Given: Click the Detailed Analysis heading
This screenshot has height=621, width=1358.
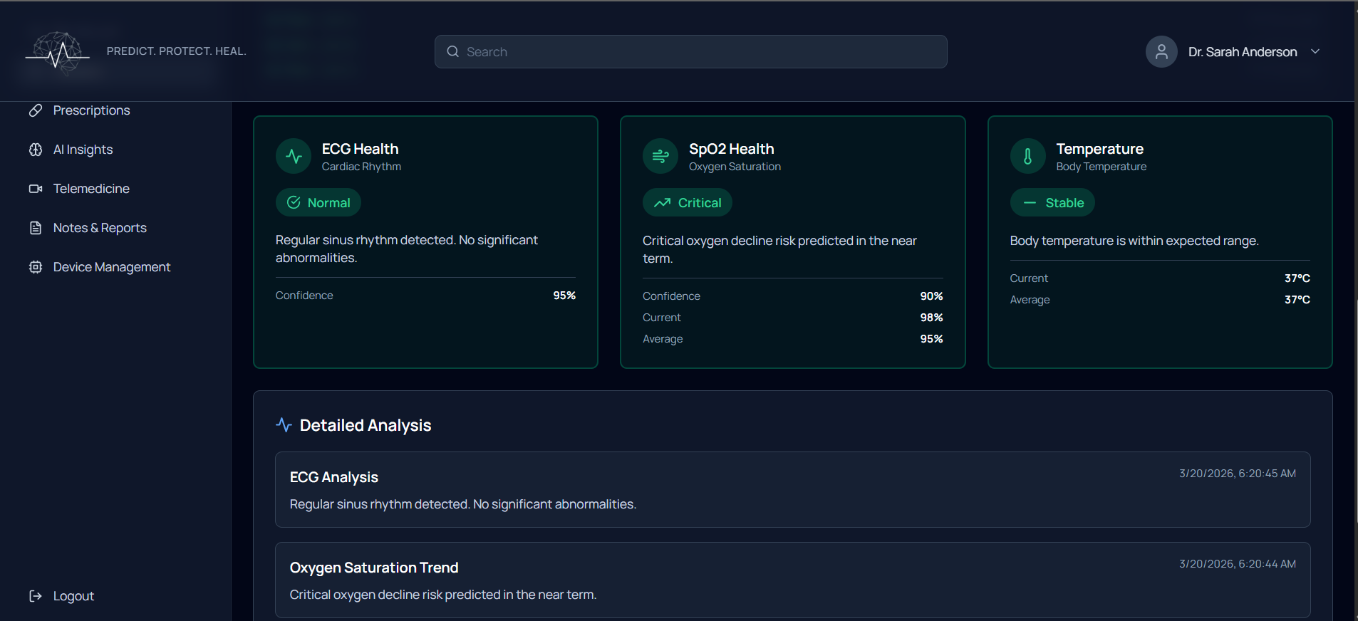Looking at the screenshot, I should point(366,425).
